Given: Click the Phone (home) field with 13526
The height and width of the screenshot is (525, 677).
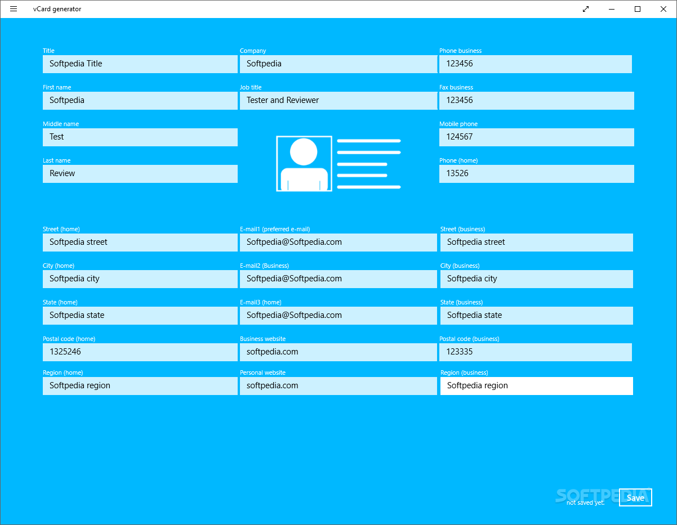Looking at the screenshot, I should 537,174.
